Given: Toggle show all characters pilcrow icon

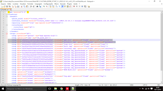Looking at the screenshot, I should [59, 7].
